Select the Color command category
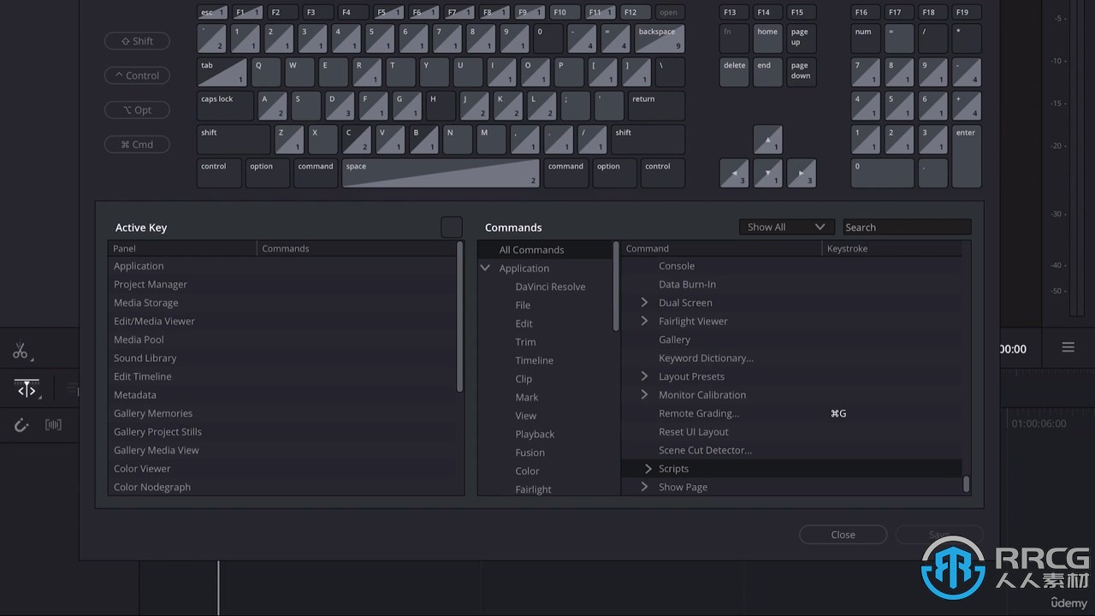Image resolution: width=1095 pixels, height=616 pixels. (527, 471)
